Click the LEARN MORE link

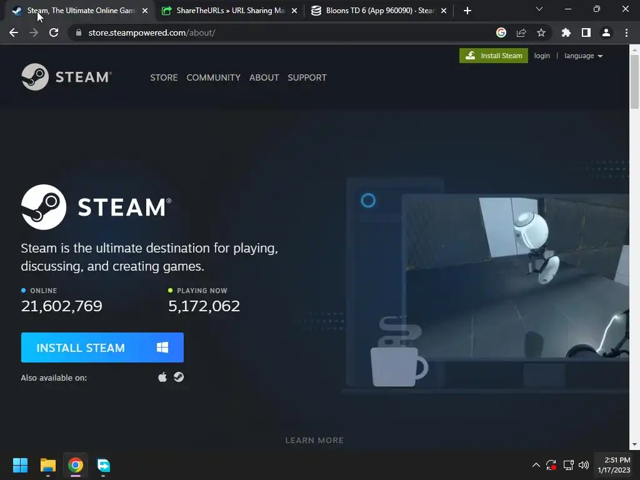(314, 441)
